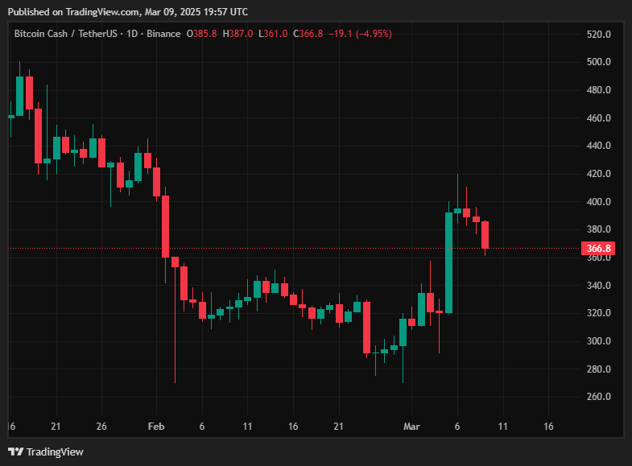The height and width of the screenshot is (466, 632).
Task: Click the 1D interval label
Action: (132, 34)
